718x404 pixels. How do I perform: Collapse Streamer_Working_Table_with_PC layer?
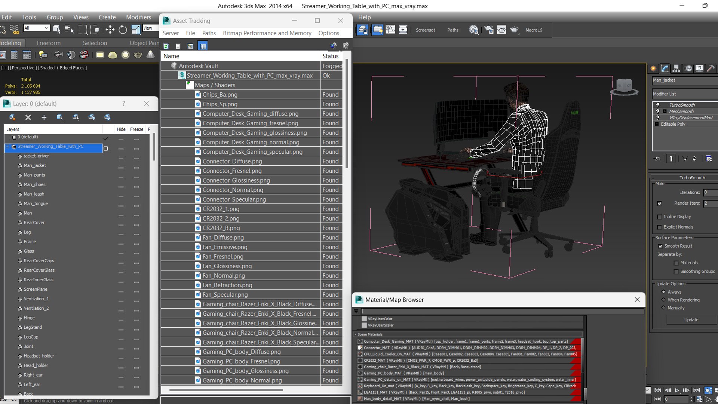pos(7,147)
